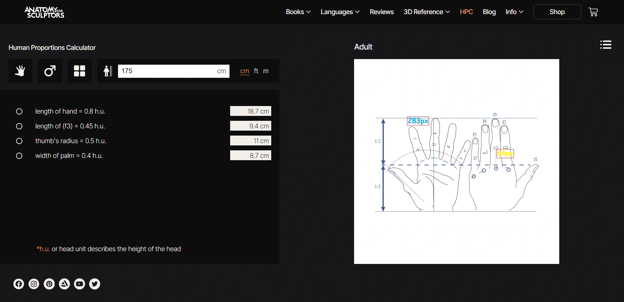Click the "length of hand = 0.8 h.u." label
Image resolution: width=624 pixels, height=302 pixels.
(x=70, y=112)
